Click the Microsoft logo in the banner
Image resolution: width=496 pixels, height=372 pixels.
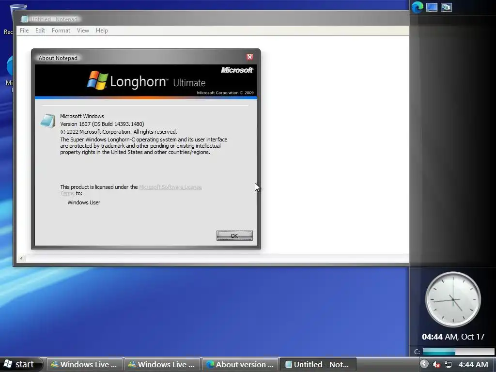click(237, 70)
